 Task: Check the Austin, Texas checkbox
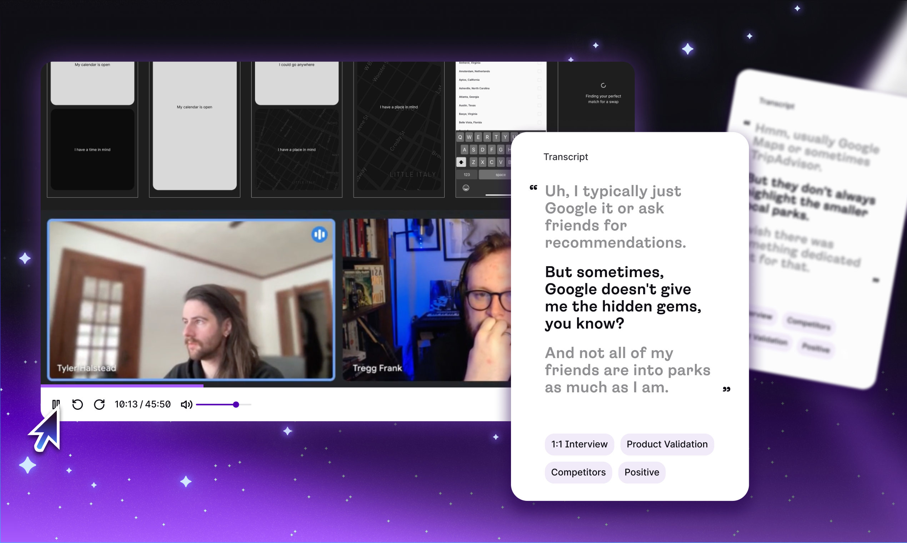coord(539,105)
